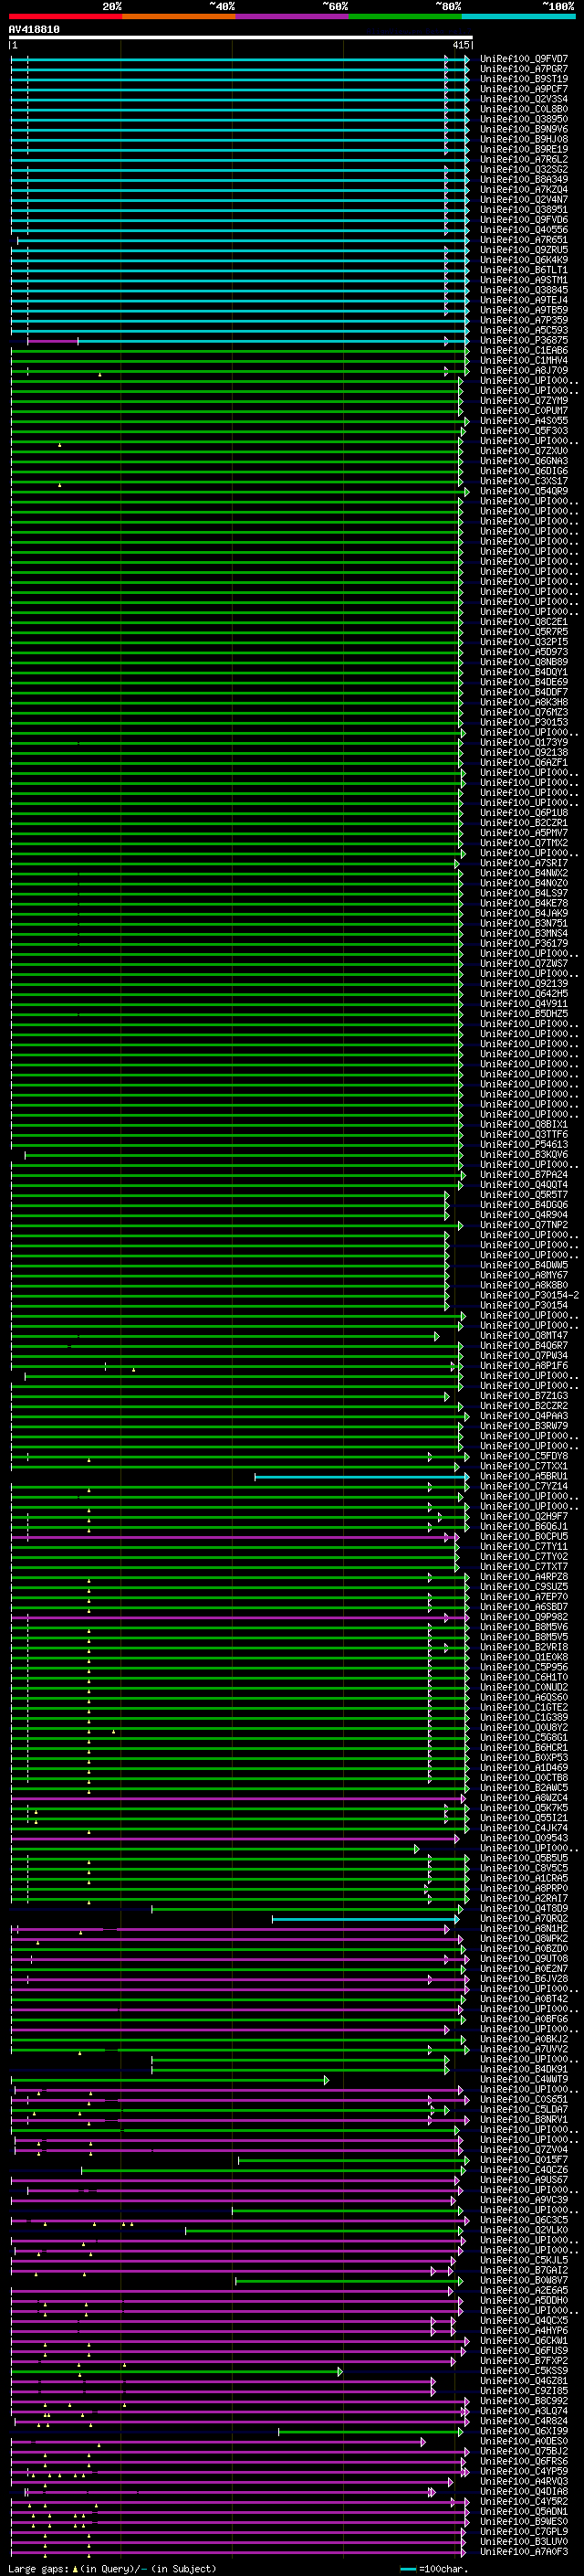
Task: Select the UniRef100_B0W8V7 label
Action: [x=523, y=2280]
